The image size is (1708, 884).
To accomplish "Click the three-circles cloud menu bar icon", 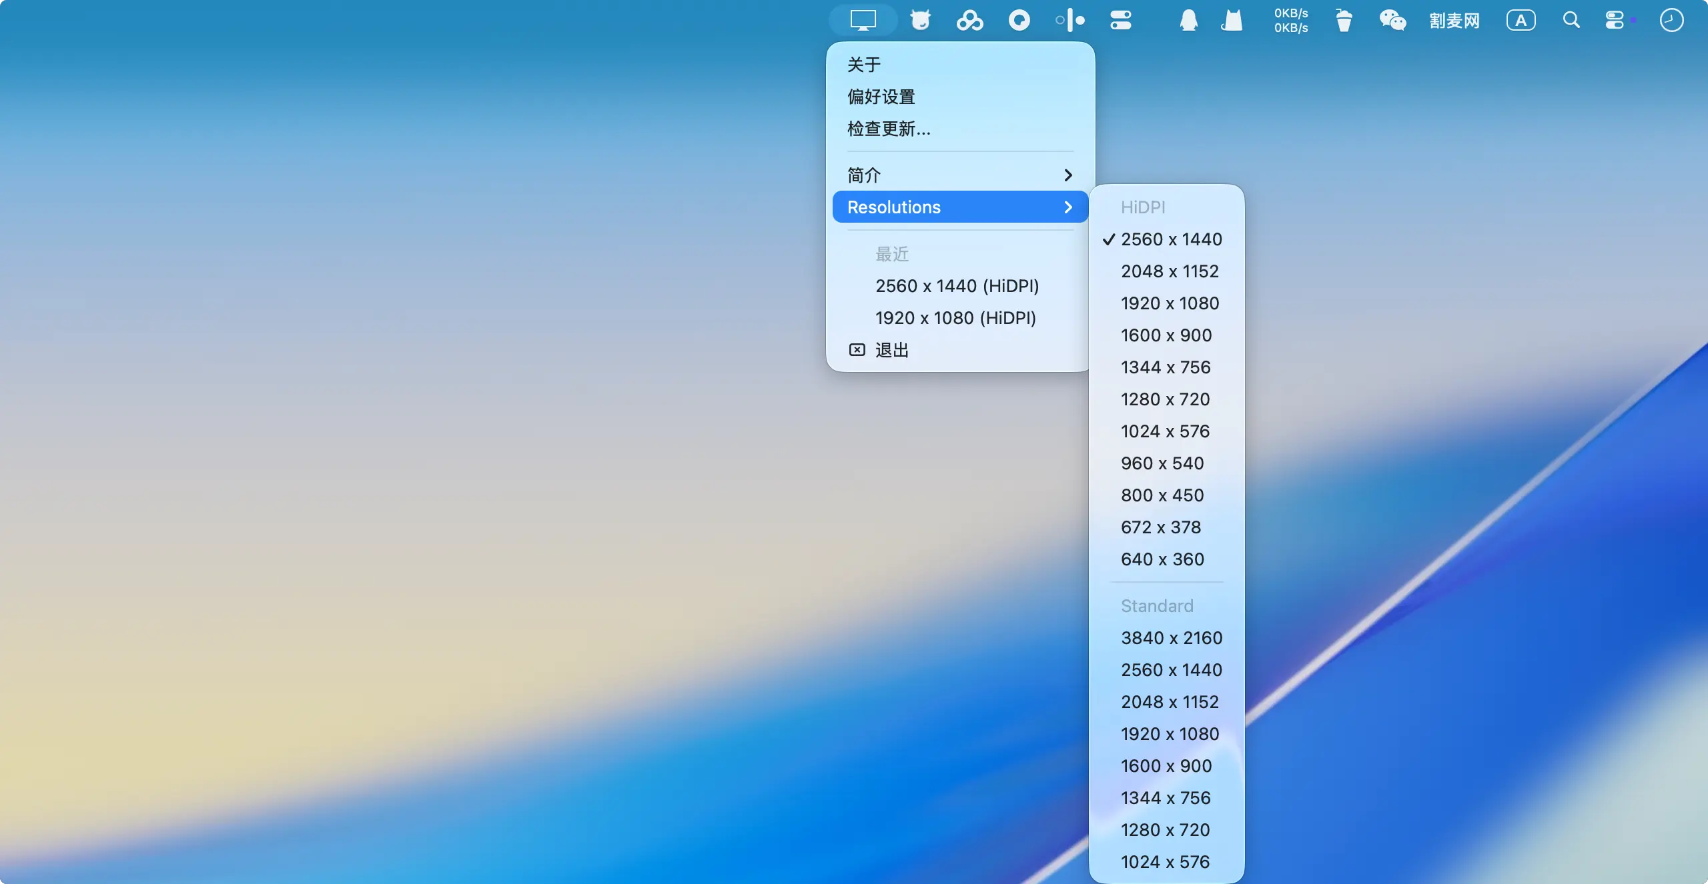I will [x=969, y=20].
